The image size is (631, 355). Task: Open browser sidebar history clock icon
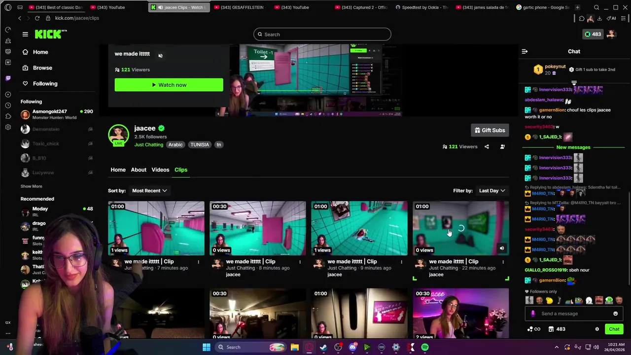[8, 105]
